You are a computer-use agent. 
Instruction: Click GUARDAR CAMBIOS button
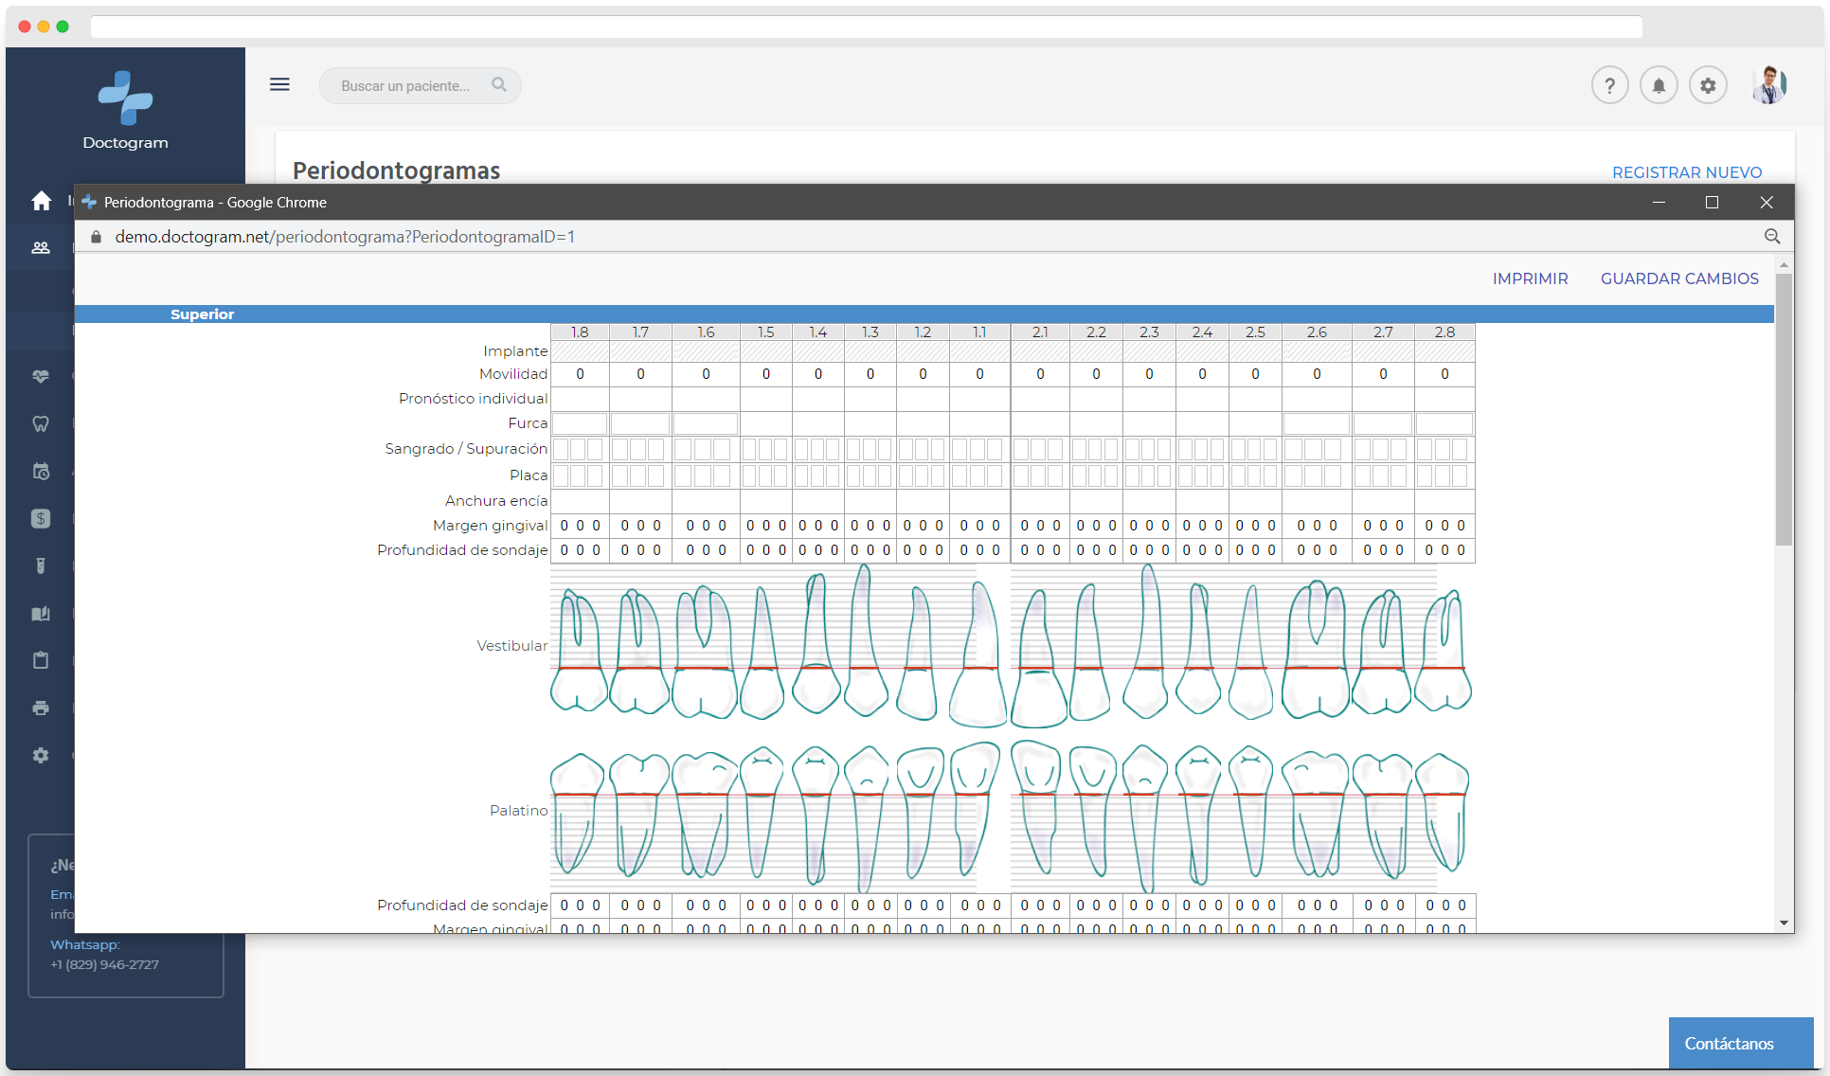coord(1679,278)
